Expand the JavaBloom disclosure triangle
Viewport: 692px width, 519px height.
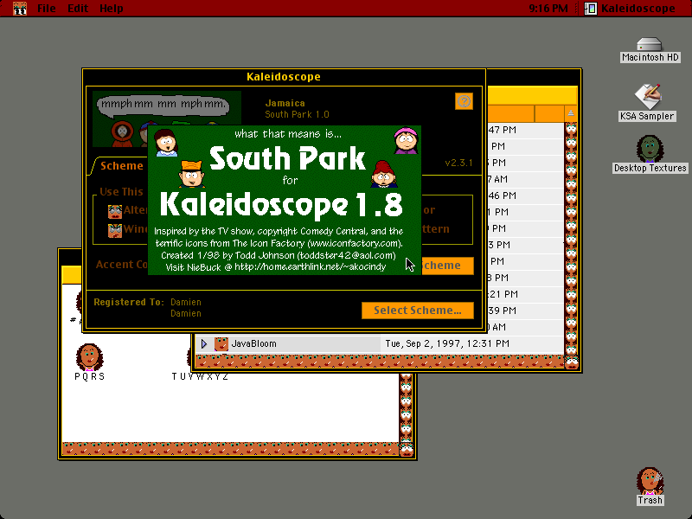tap(203, 343)
